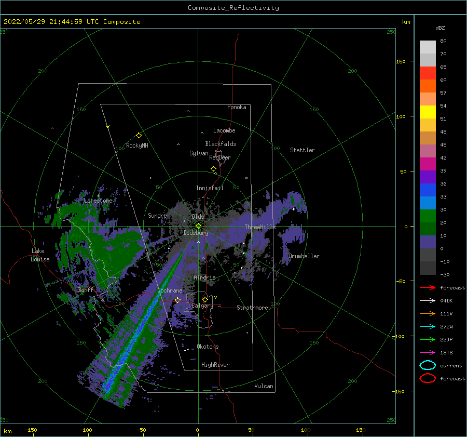
Task: Select the Ponoka label on the map
Action: point(237,107)
